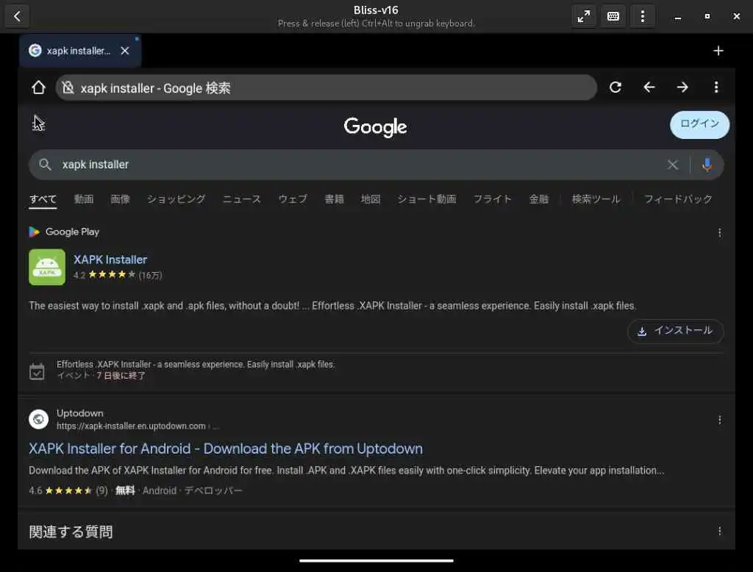Open XAPK Installer for Android Uptodown link
753x572 pixels.
(226, 448)
